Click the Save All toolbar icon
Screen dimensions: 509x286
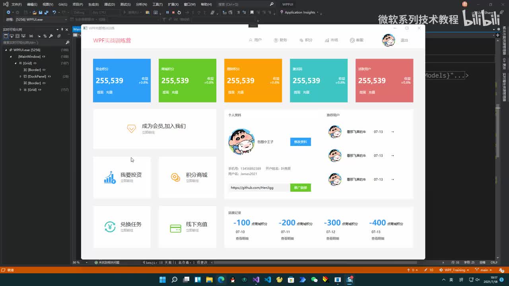[46, 12]
